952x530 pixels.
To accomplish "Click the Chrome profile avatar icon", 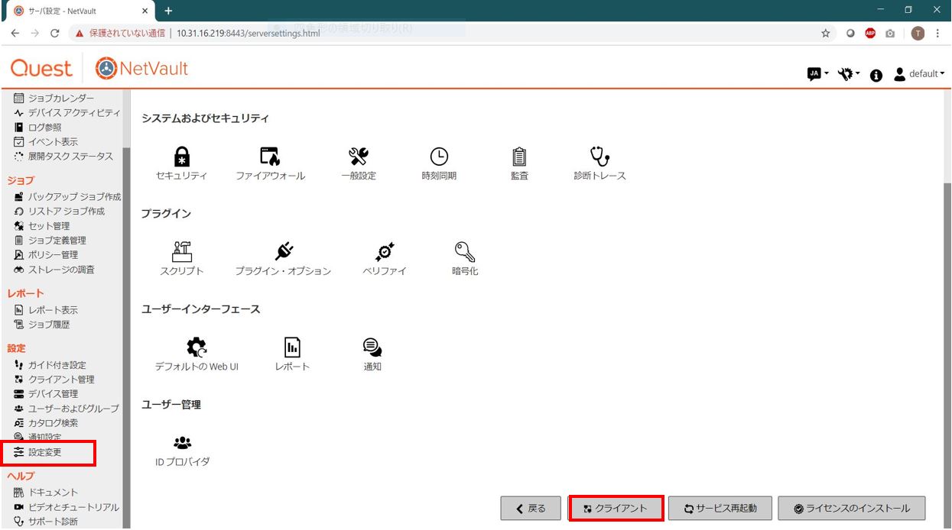I will pyautogui.click(x=918, y=33).
